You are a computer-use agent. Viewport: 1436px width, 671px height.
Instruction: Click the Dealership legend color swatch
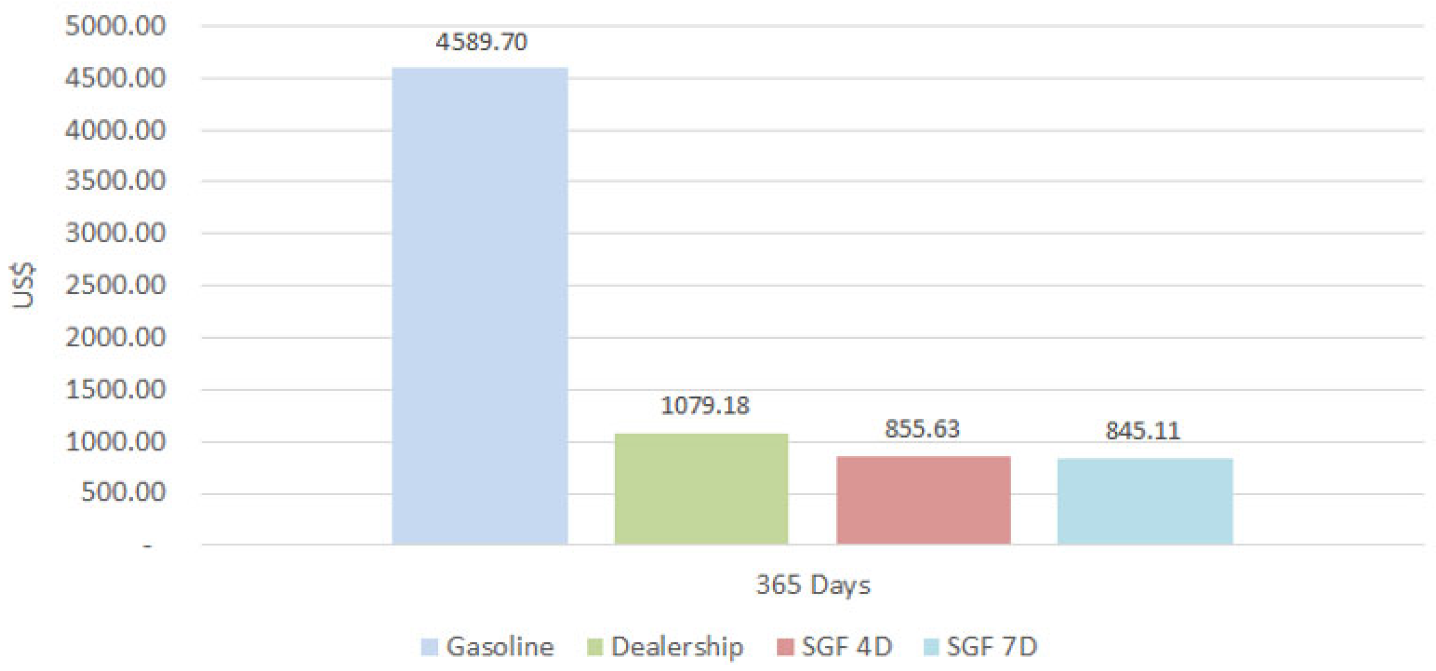[595, 646]
